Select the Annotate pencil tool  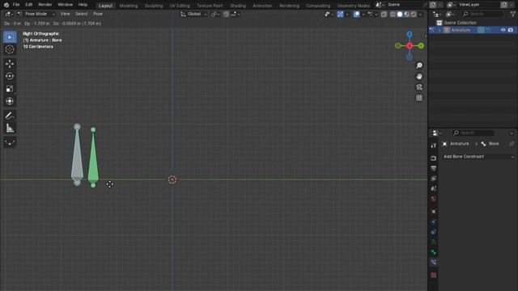pos(10,116)
